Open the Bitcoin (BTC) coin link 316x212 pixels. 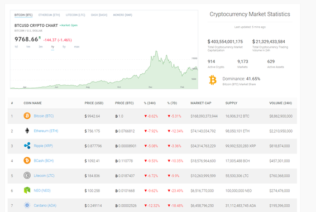tap(44, 116)
